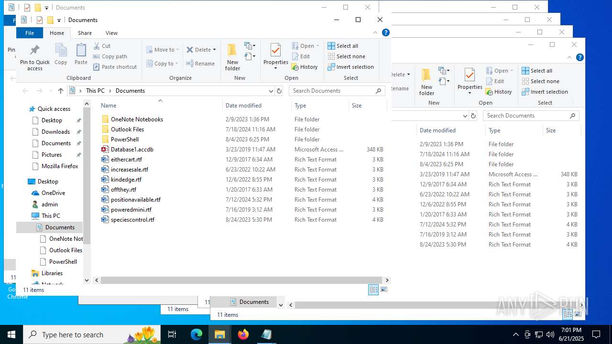Sort by the Type column header

(320, 106)
